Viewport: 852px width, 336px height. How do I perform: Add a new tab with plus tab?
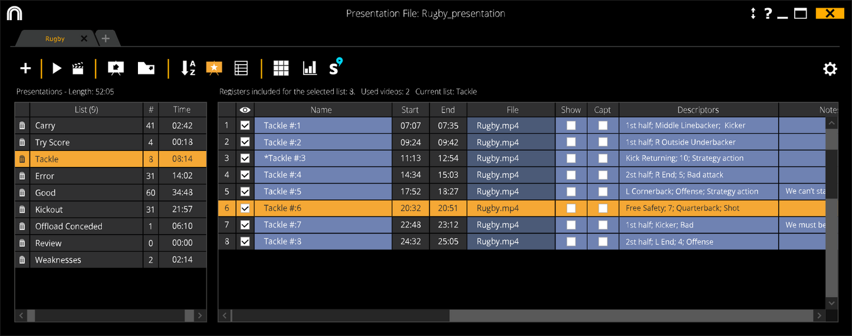click(106, 39)
